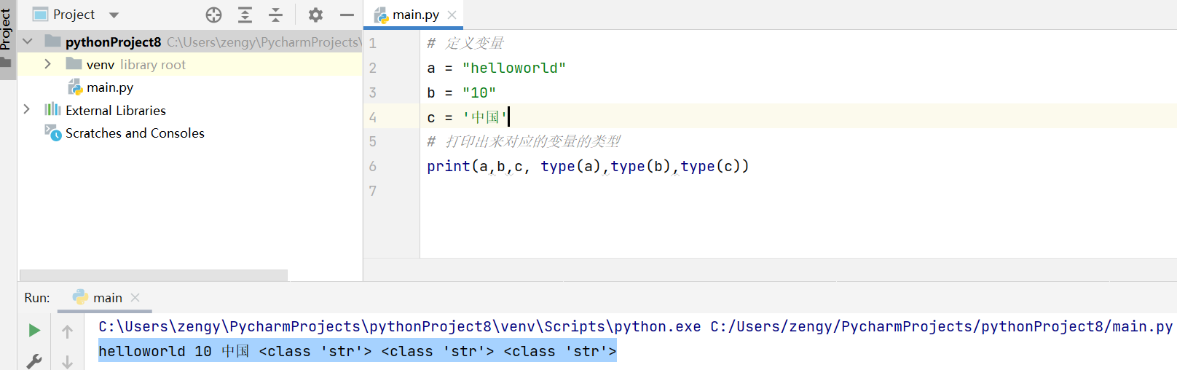This screenshot has height=370, width=1177.
Task: Click the Expand All icon in Project toolbar
Action: coord(245,15)
